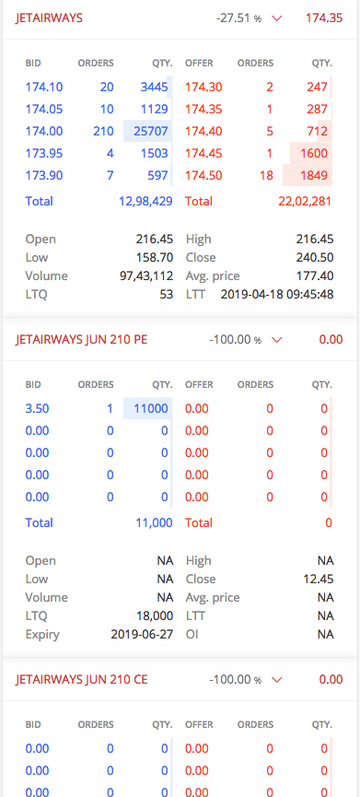The height and width of the screenshot is (797, 360).
Task: Collapse JETAIRWAYS JUN 210 PE chevron
Action: click(277, 340)
